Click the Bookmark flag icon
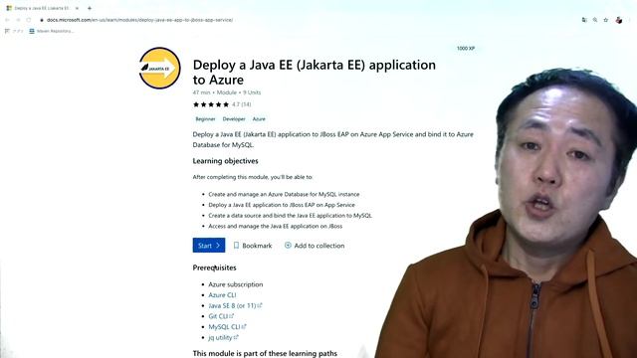Screen dimensions: 637x358 coord(236,246)
